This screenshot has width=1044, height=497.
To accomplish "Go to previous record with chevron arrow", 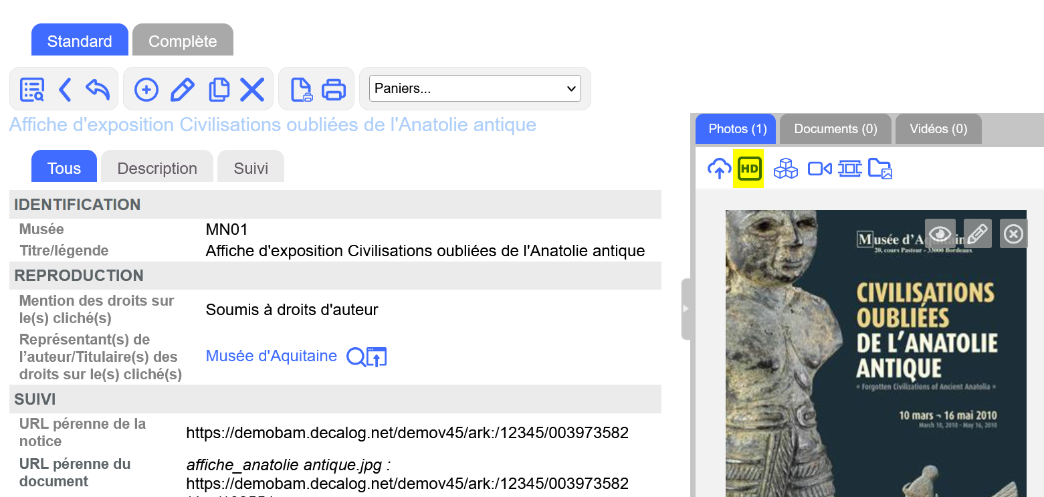I will click(x=65, y=89).
